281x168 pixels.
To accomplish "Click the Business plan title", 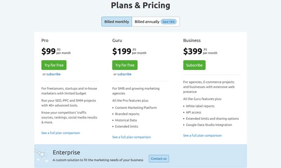I will click(192, 41).
